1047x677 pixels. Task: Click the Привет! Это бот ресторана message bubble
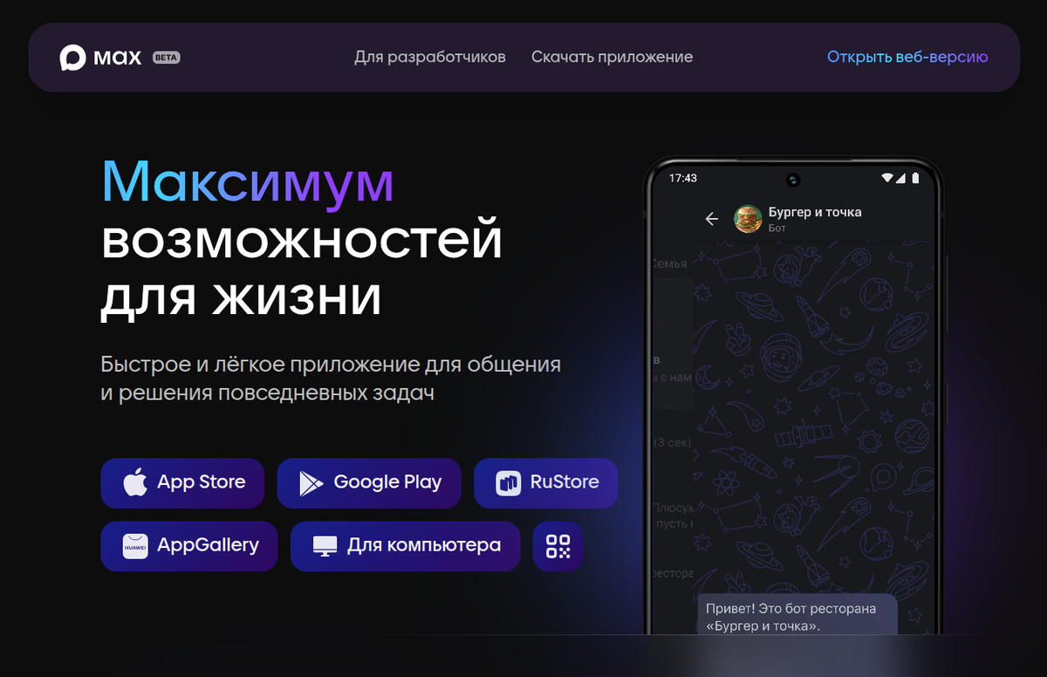pyautogui.click(x=797, y=616)
